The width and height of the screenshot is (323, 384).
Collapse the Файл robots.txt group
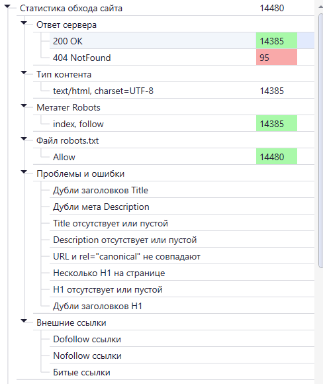[x=24, y=138]
